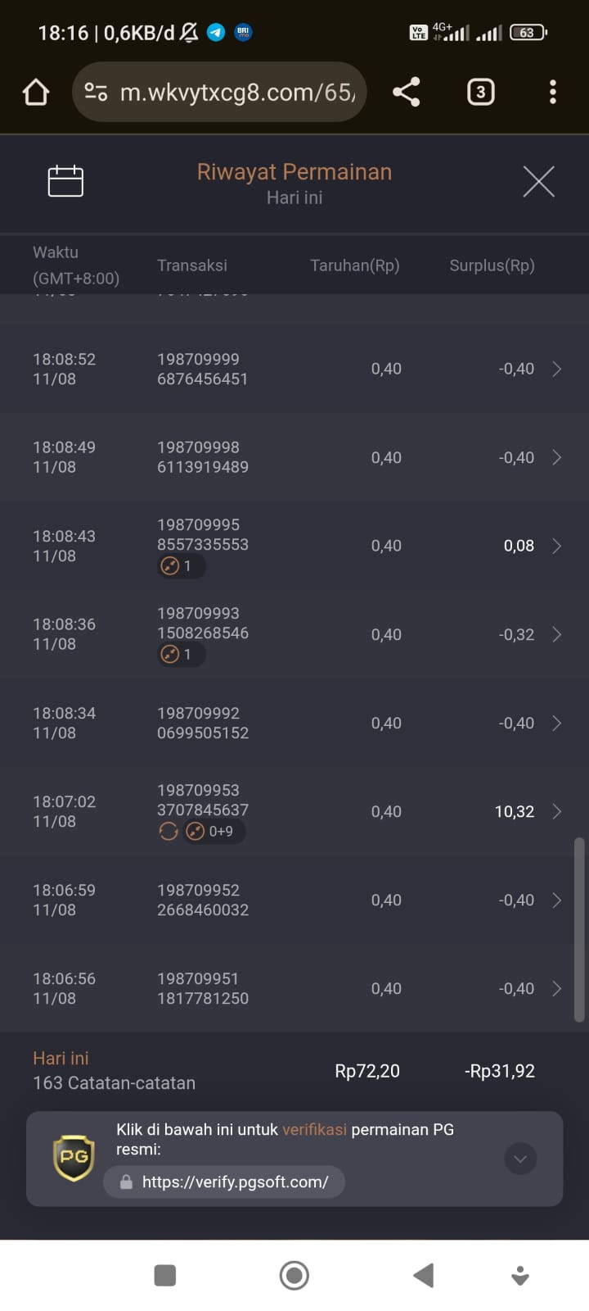The image size is (589, 1311).
Task: Tap the vertical scrollbar on the history list
Action: [x=579, y=930]
